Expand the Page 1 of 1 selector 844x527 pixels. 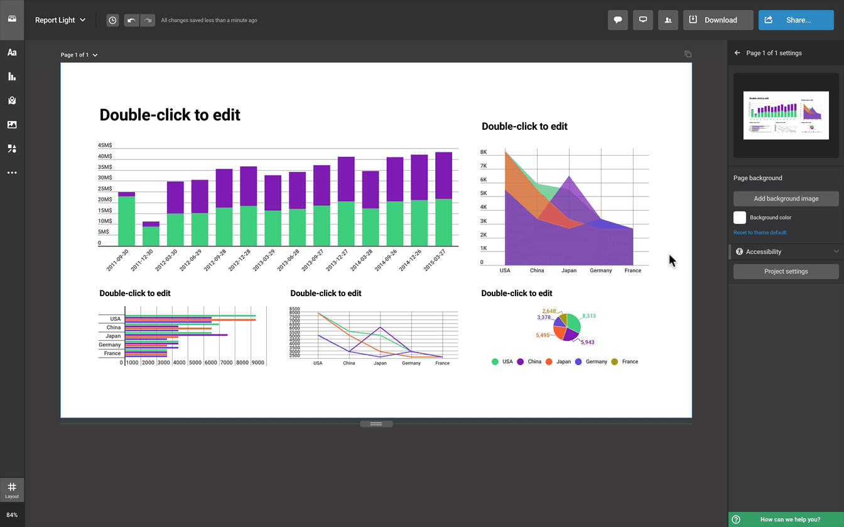click(79, 55)
